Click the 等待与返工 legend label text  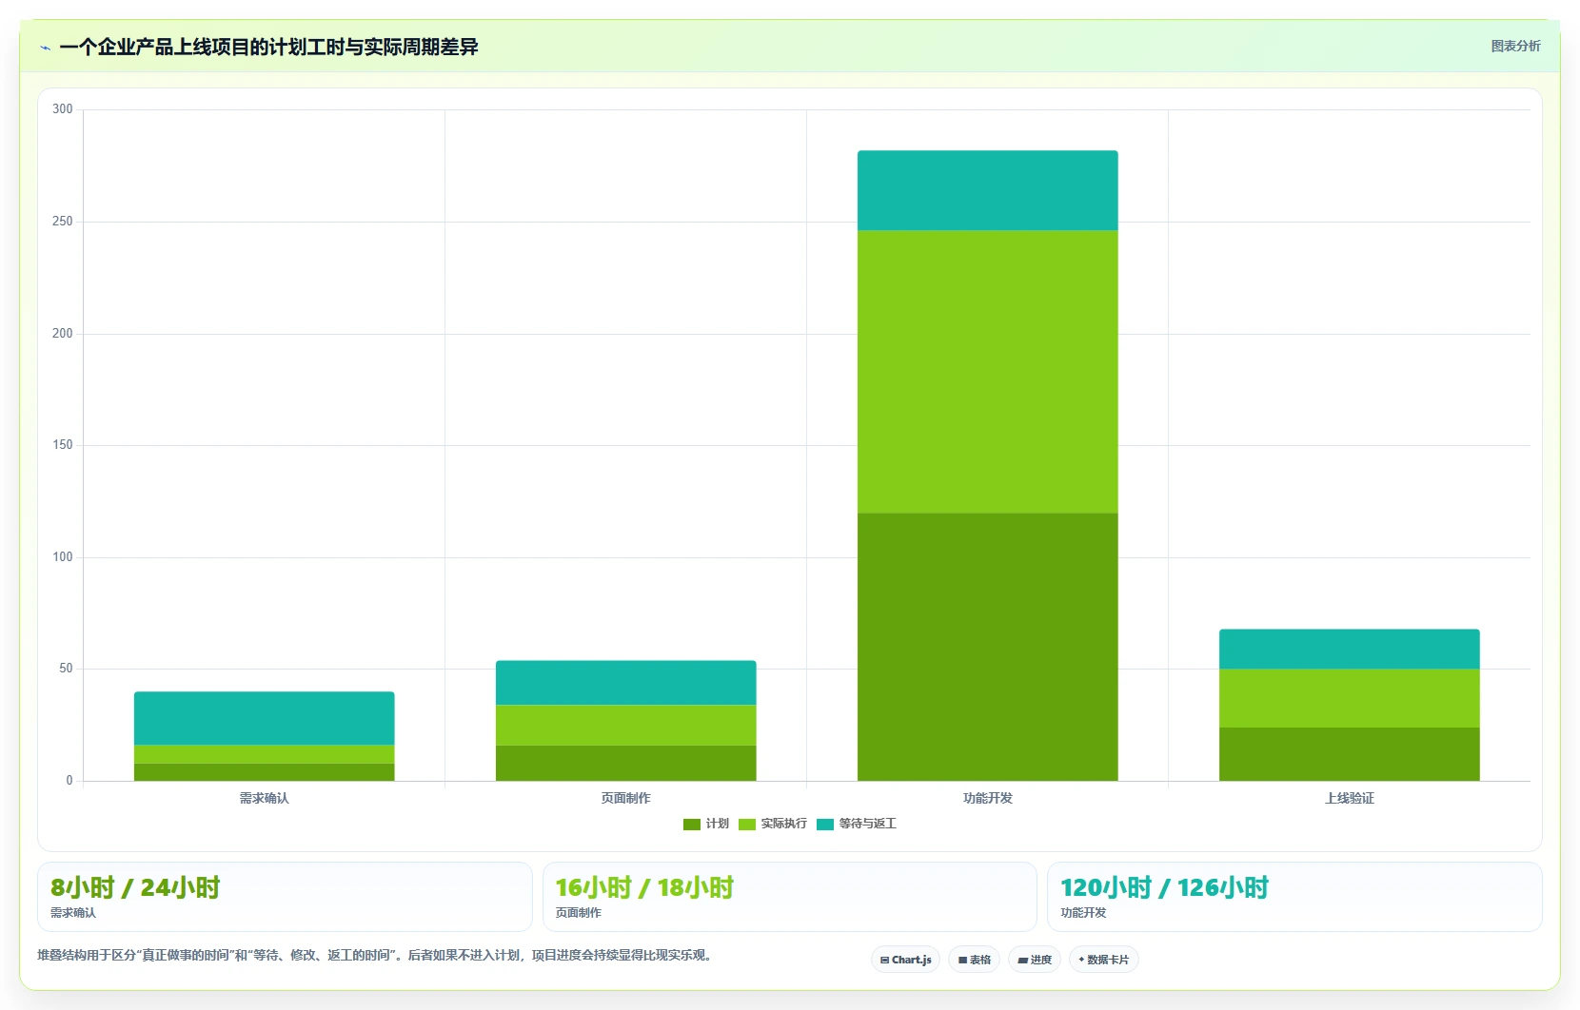[868, 824]
